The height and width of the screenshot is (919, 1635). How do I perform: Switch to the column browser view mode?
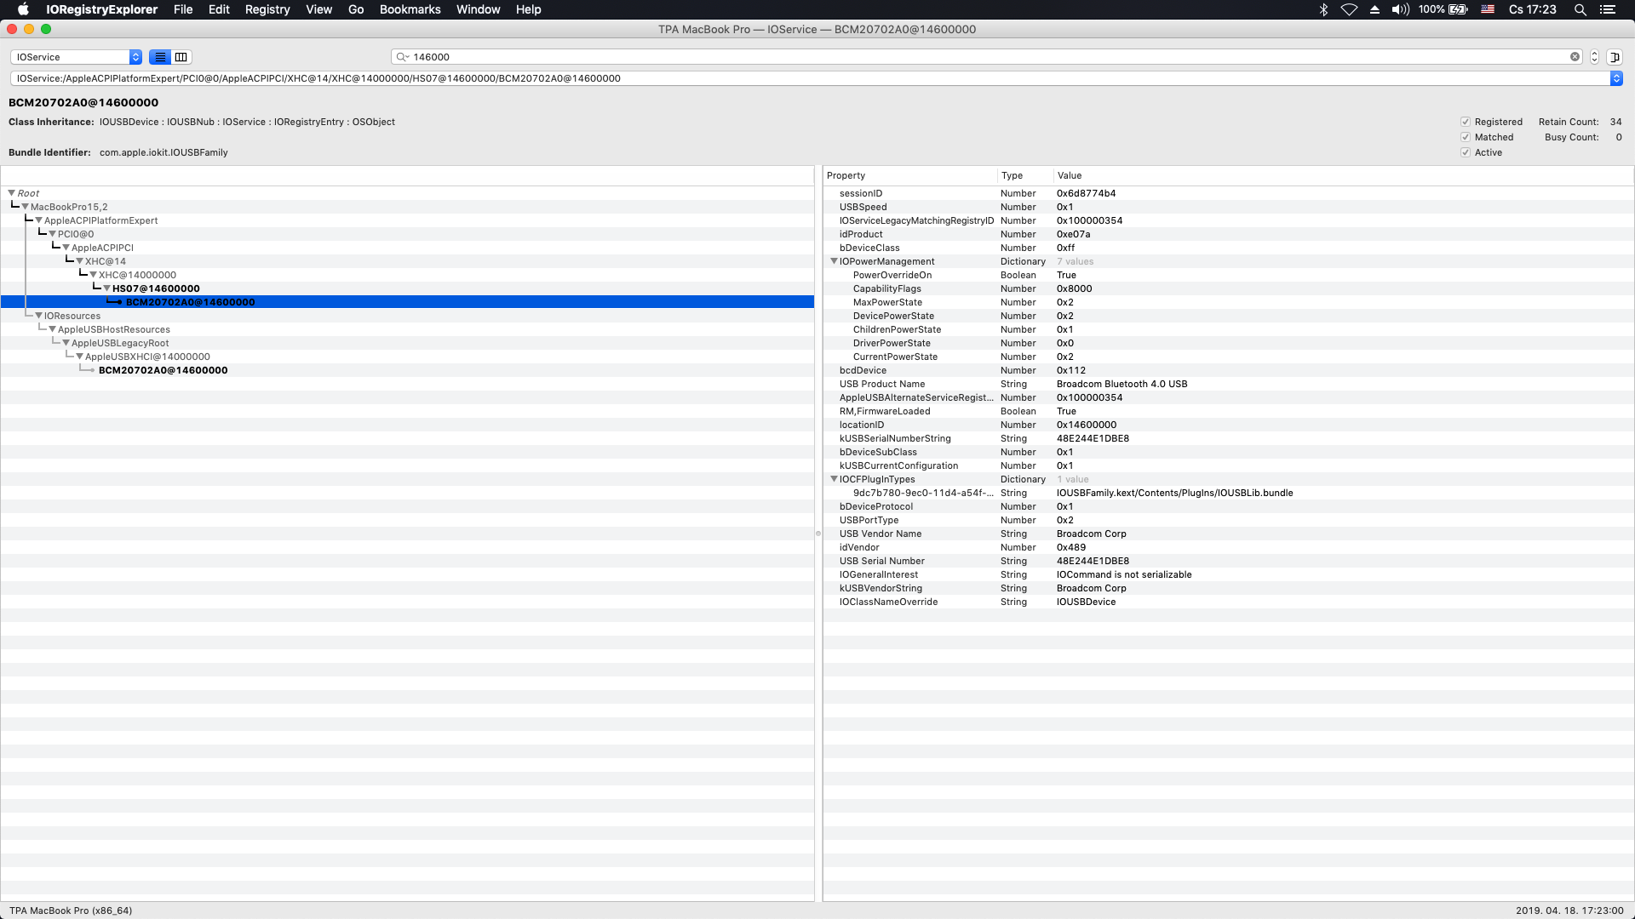[181, 57]
